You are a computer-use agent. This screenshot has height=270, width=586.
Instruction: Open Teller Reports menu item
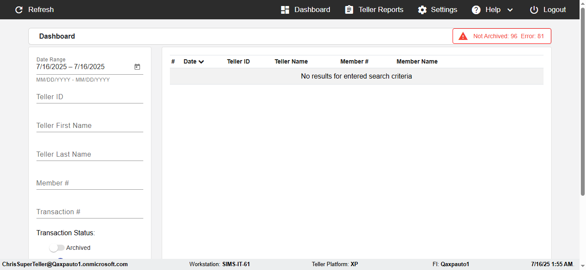pos(374,10)
